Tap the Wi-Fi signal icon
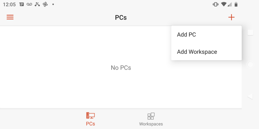259x129 pixels. click(224, 4)
